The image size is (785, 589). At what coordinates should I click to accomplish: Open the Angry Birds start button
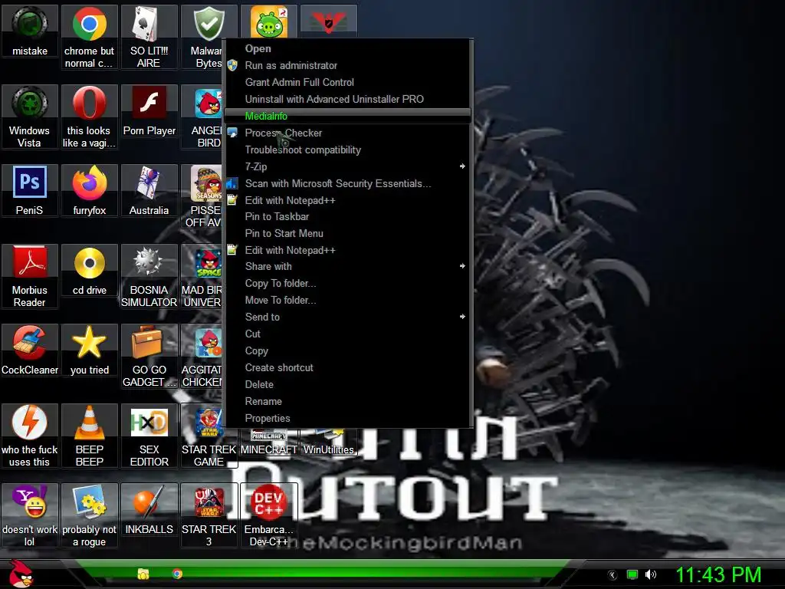tap(20, 574)
